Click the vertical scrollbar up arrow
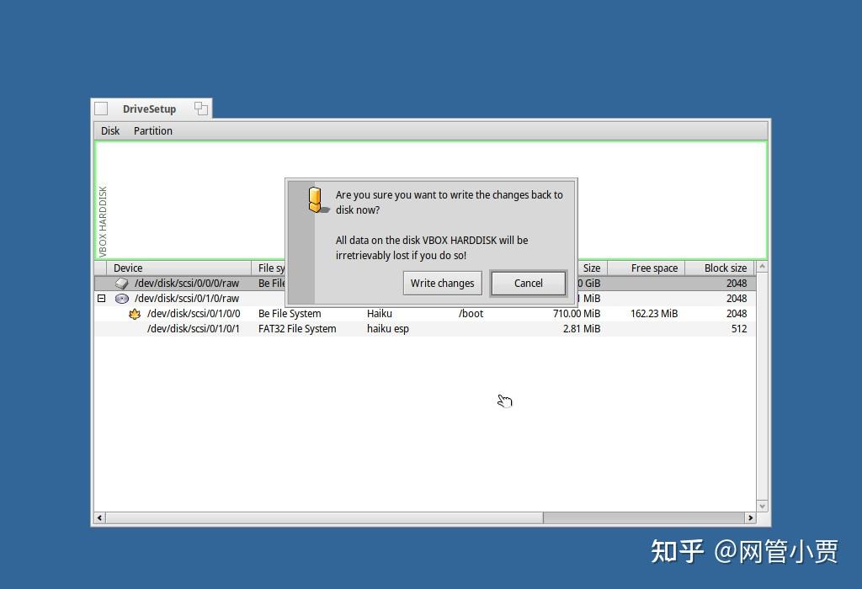This screenshot has width=862, height=589. [x=762, y=267]
